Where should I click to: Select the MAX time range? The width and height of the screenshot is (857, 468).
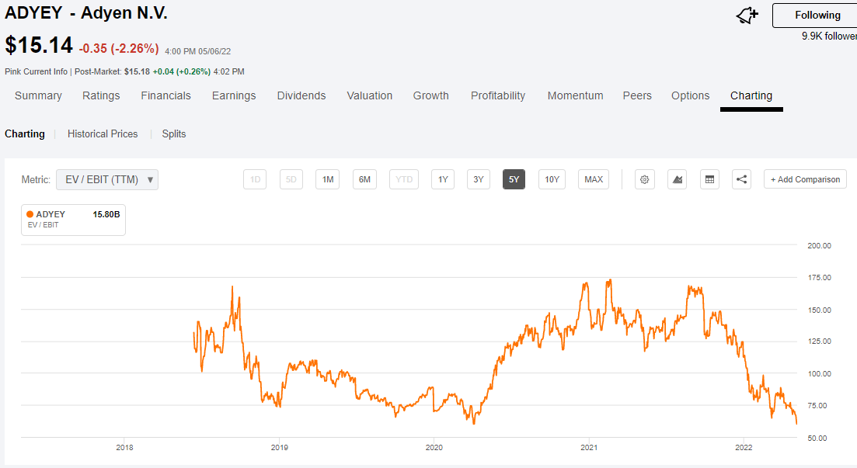[594, 179]
